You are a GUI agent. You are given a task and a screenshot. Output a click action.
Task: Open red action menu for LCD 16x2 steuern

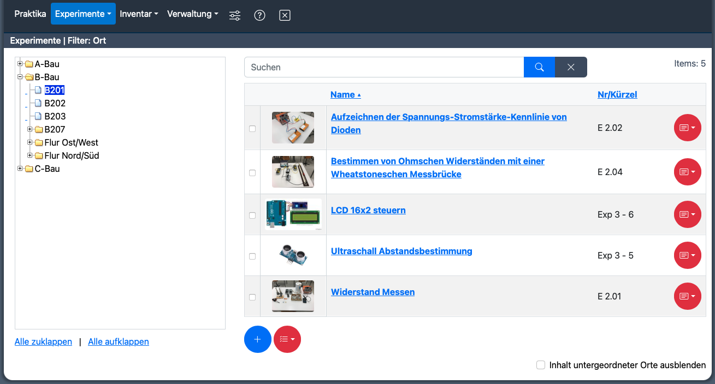687,214
